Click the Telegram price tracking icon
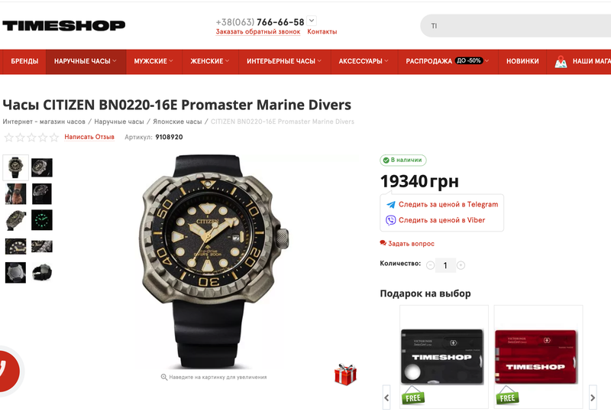 click(x=391, y=204)
